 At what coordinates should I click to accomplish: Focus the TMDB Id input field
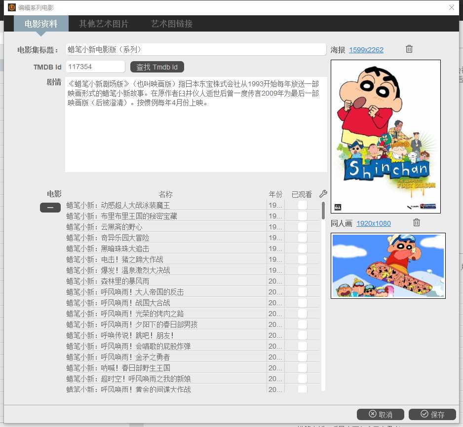point(95,67)
